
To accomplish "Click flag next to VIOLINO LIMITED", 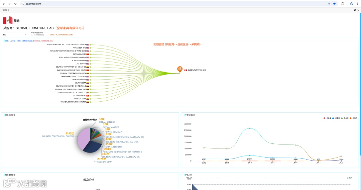I will (x=88, y=96).
